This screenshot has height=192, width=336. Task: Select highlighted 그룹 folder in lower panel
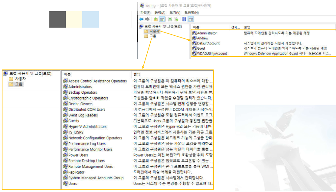(x=16, y=84)
